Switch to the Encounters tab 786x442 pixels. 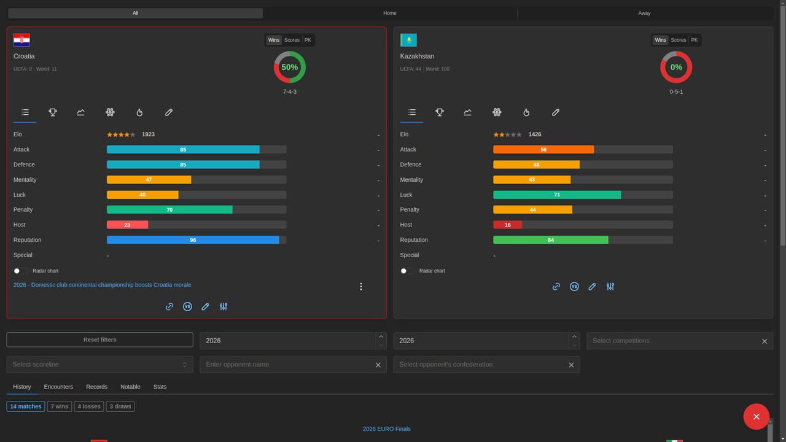[58, 387]
